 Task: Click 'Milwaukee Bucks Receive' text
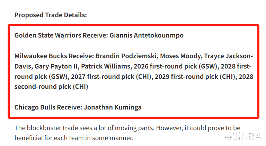point(53,56)
